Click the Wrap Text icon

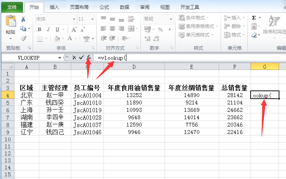(x=131, y=19)
